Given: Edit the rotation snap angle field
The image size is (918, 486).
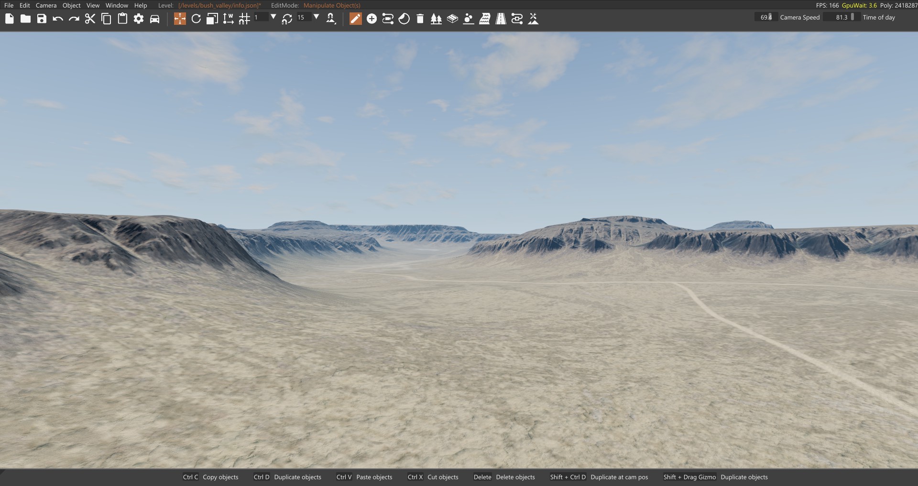Looking at the screenshot, I should (x=304, y=17).
